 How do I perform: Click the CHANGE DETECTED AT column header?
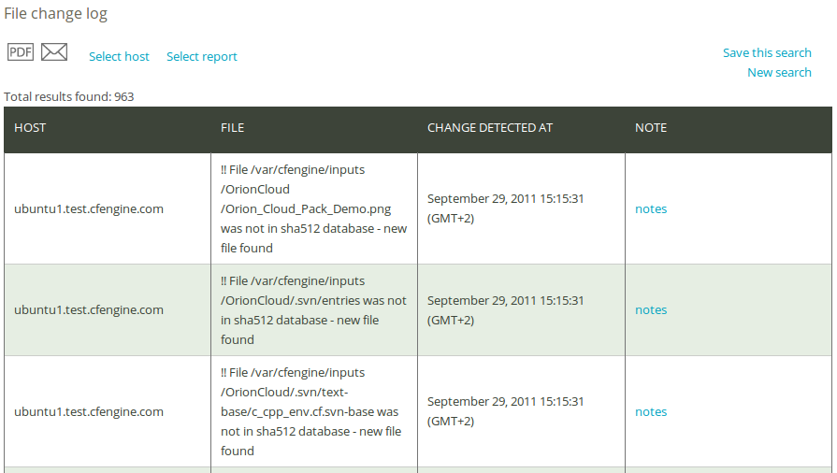(489, 127)
